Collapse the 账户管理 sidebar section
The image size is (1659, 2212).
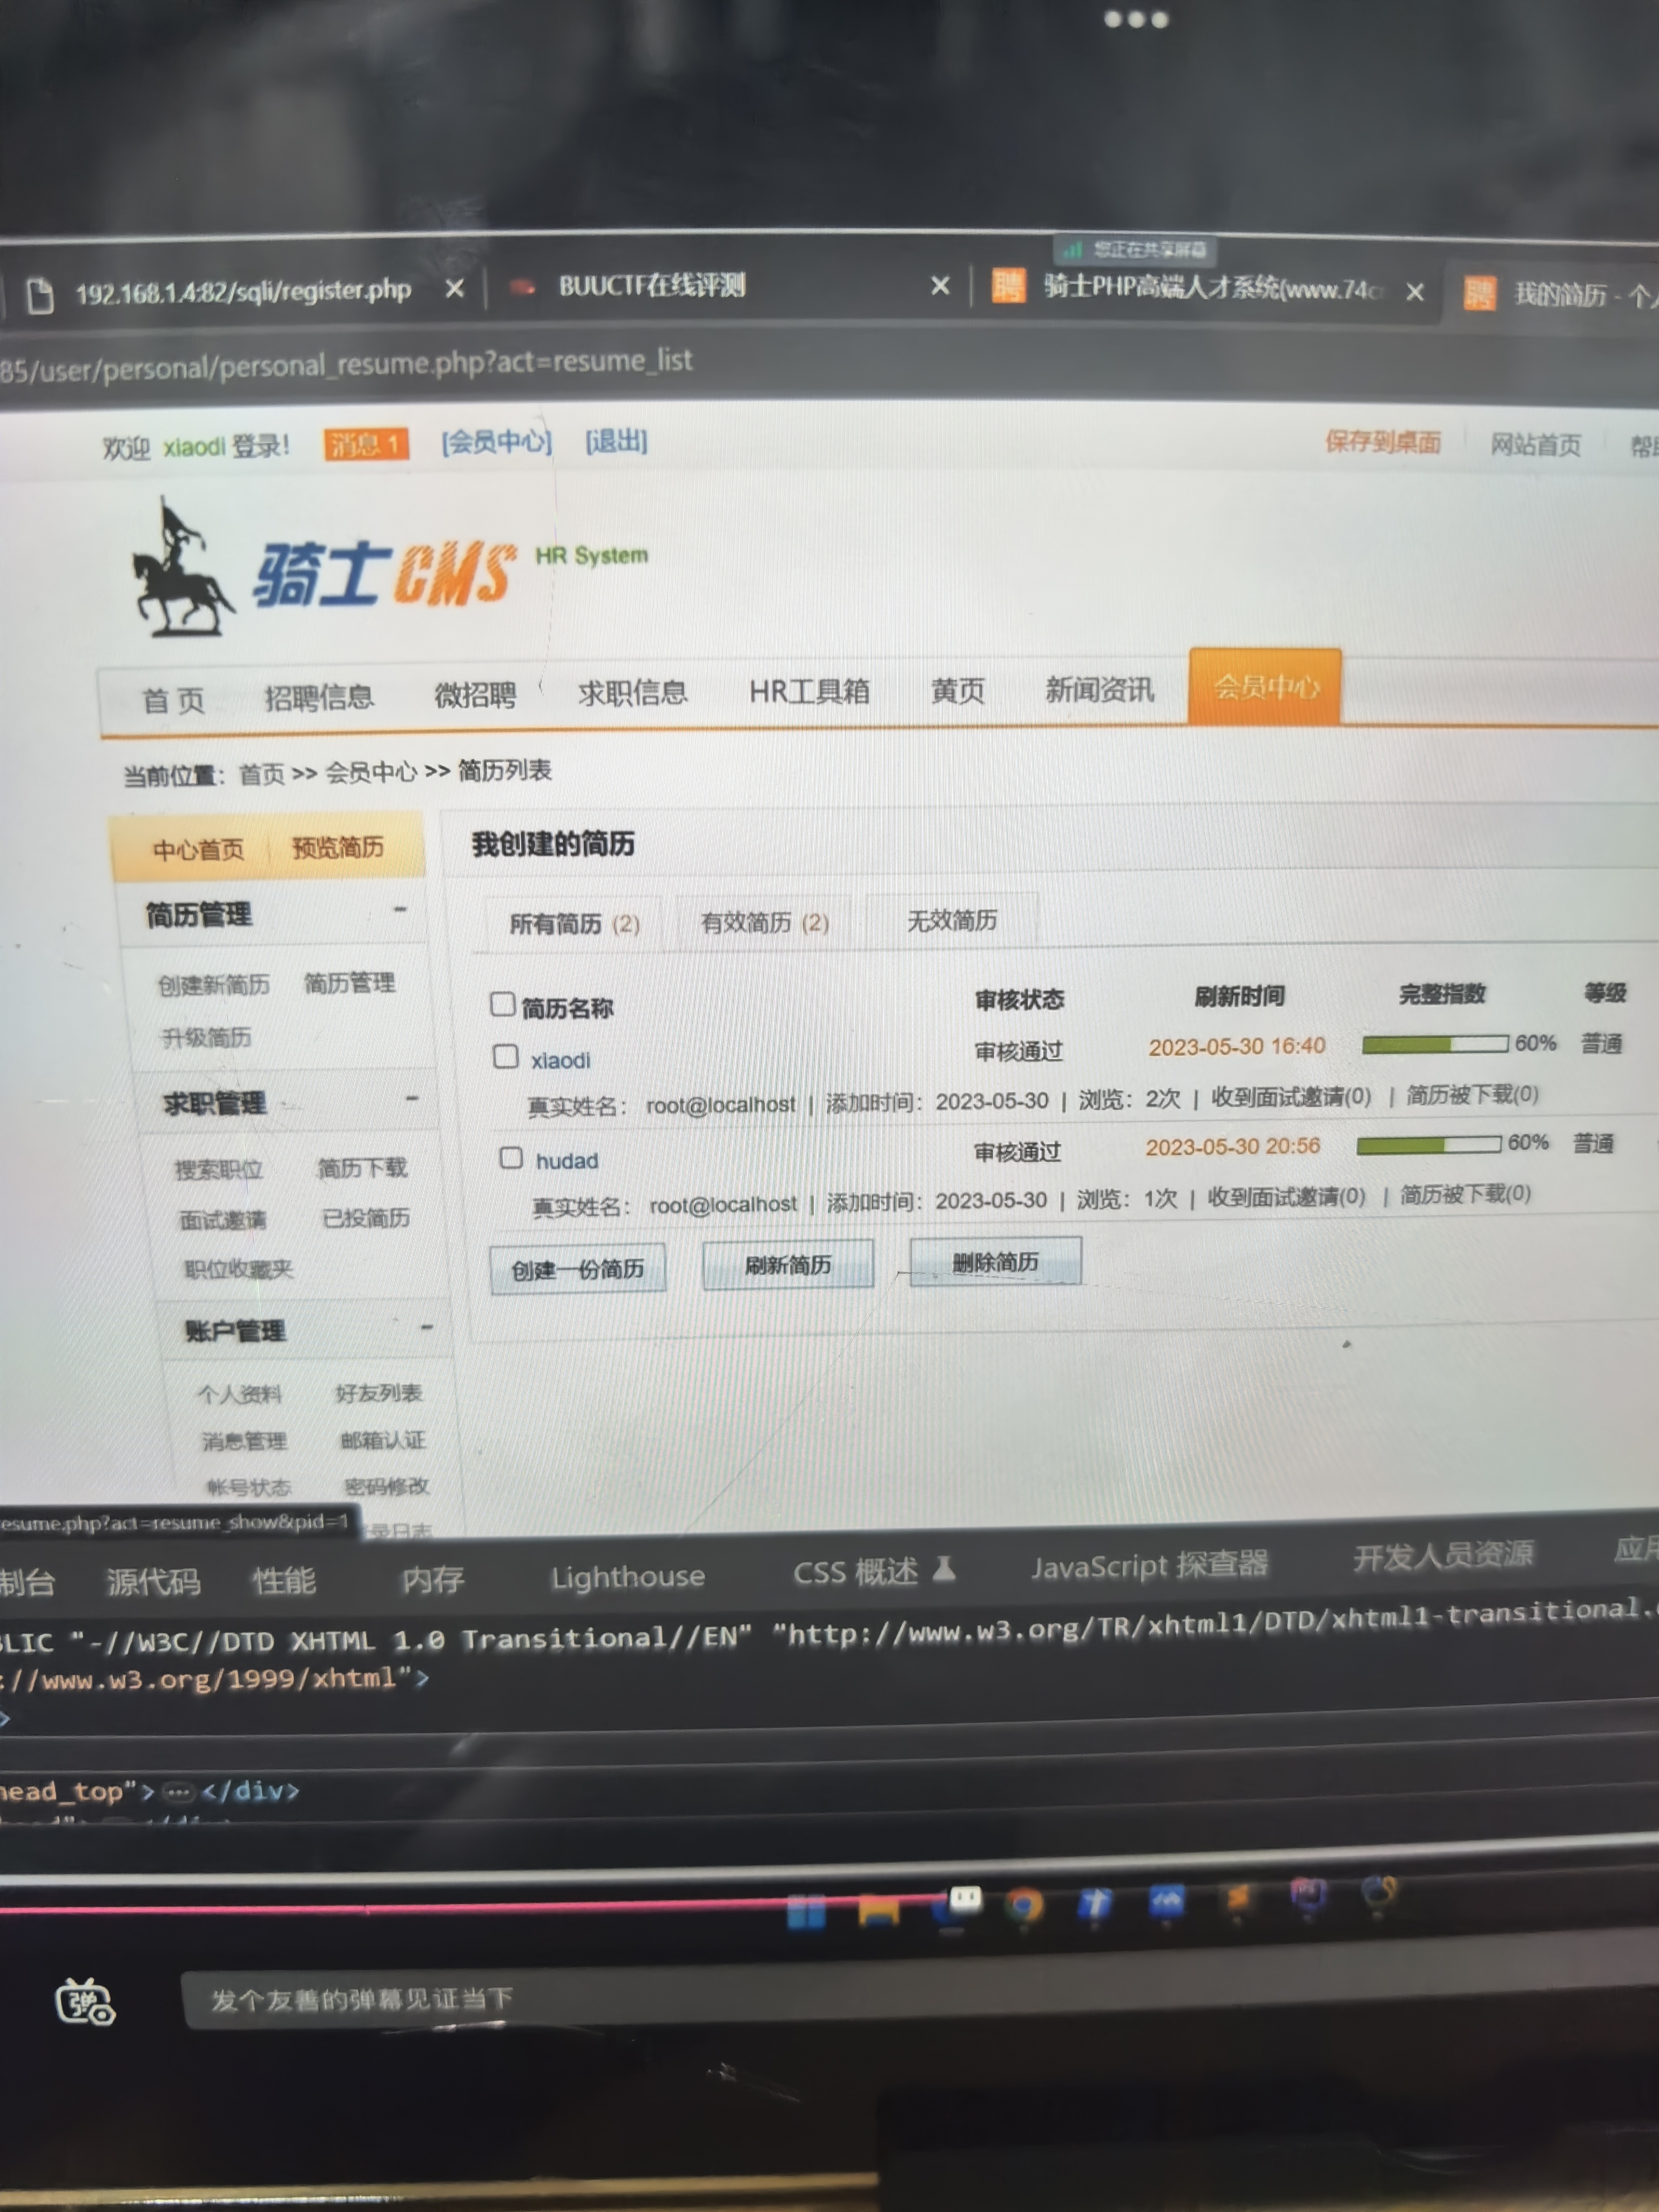[427, 1328]
